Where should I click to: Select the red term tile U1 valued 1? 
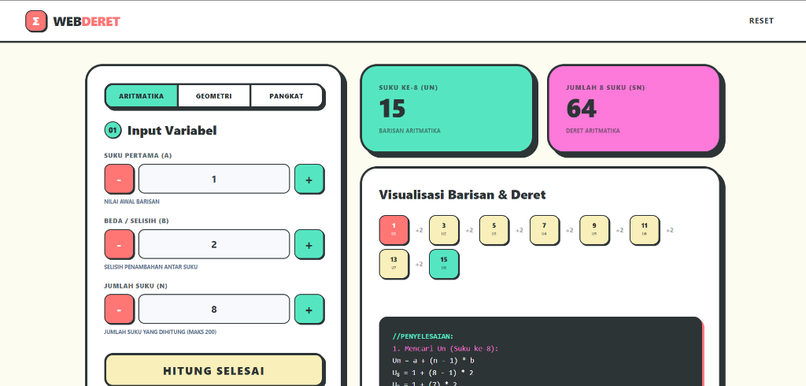click(394, 229)
